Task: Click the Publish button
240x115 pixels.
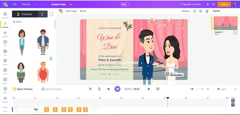Action: 224,4
